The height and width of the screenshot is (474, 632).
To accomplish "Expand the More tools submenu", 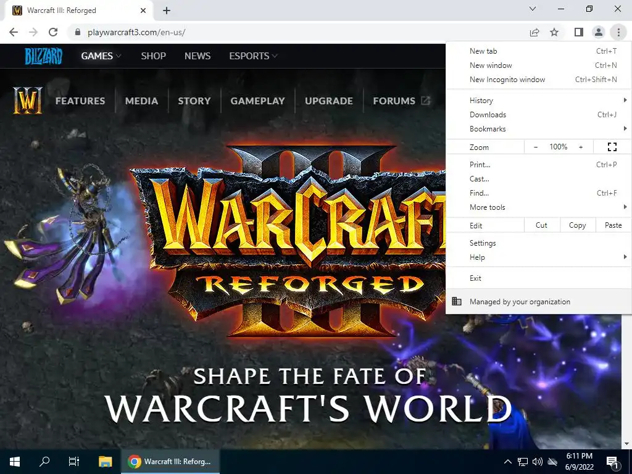I will 538,207.
